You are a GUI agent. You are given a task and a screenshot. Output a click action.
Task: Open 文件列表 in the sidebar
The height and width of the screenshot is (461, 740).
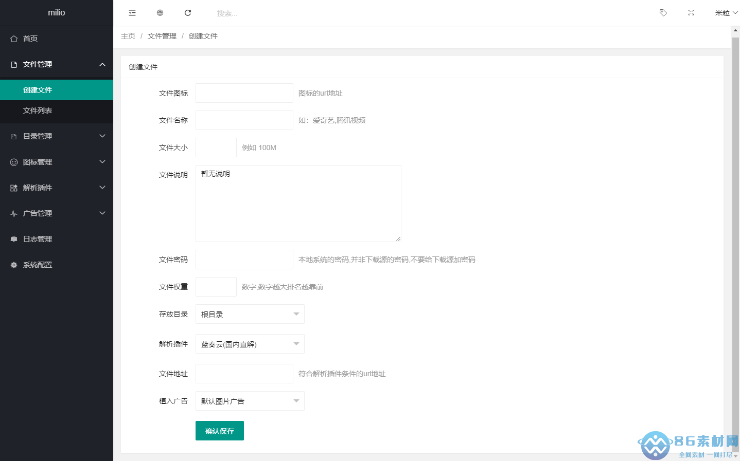click(x=38, y=110)
